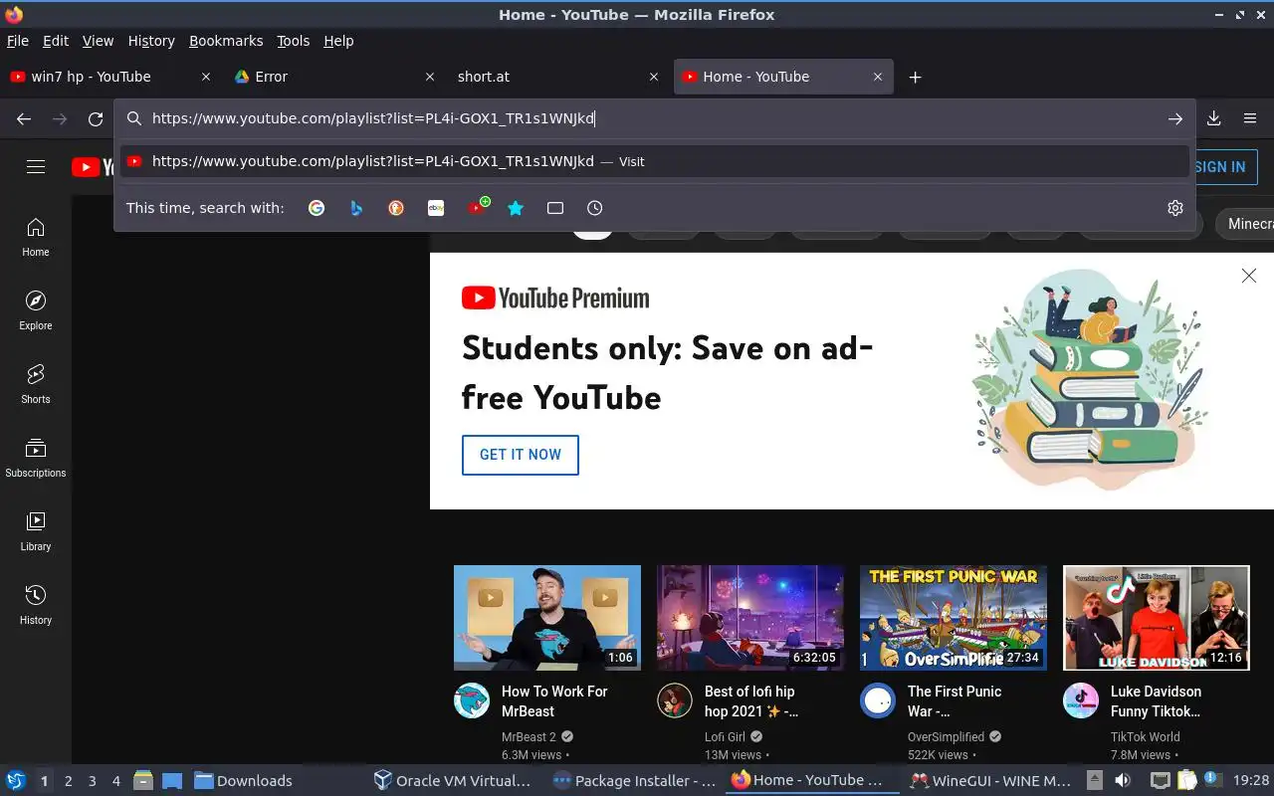Open the MrBeast video thumbnail
This screenshot has width=1274, height=796.
[547, 618]
